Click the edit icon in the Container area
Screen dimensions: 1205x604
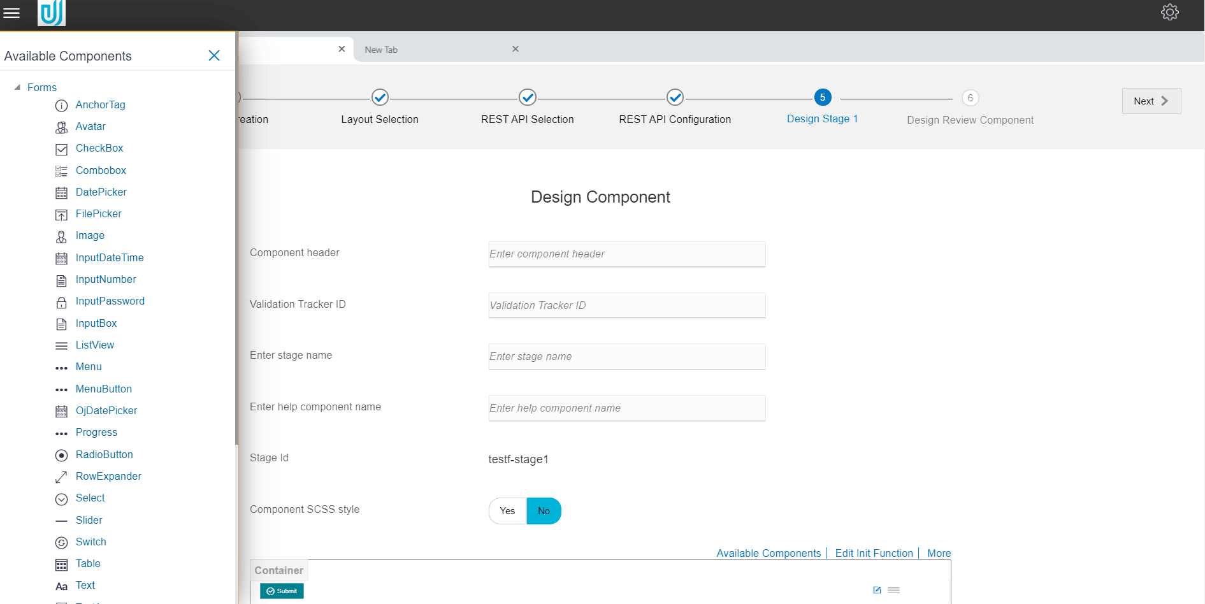(x=877, y=590)
